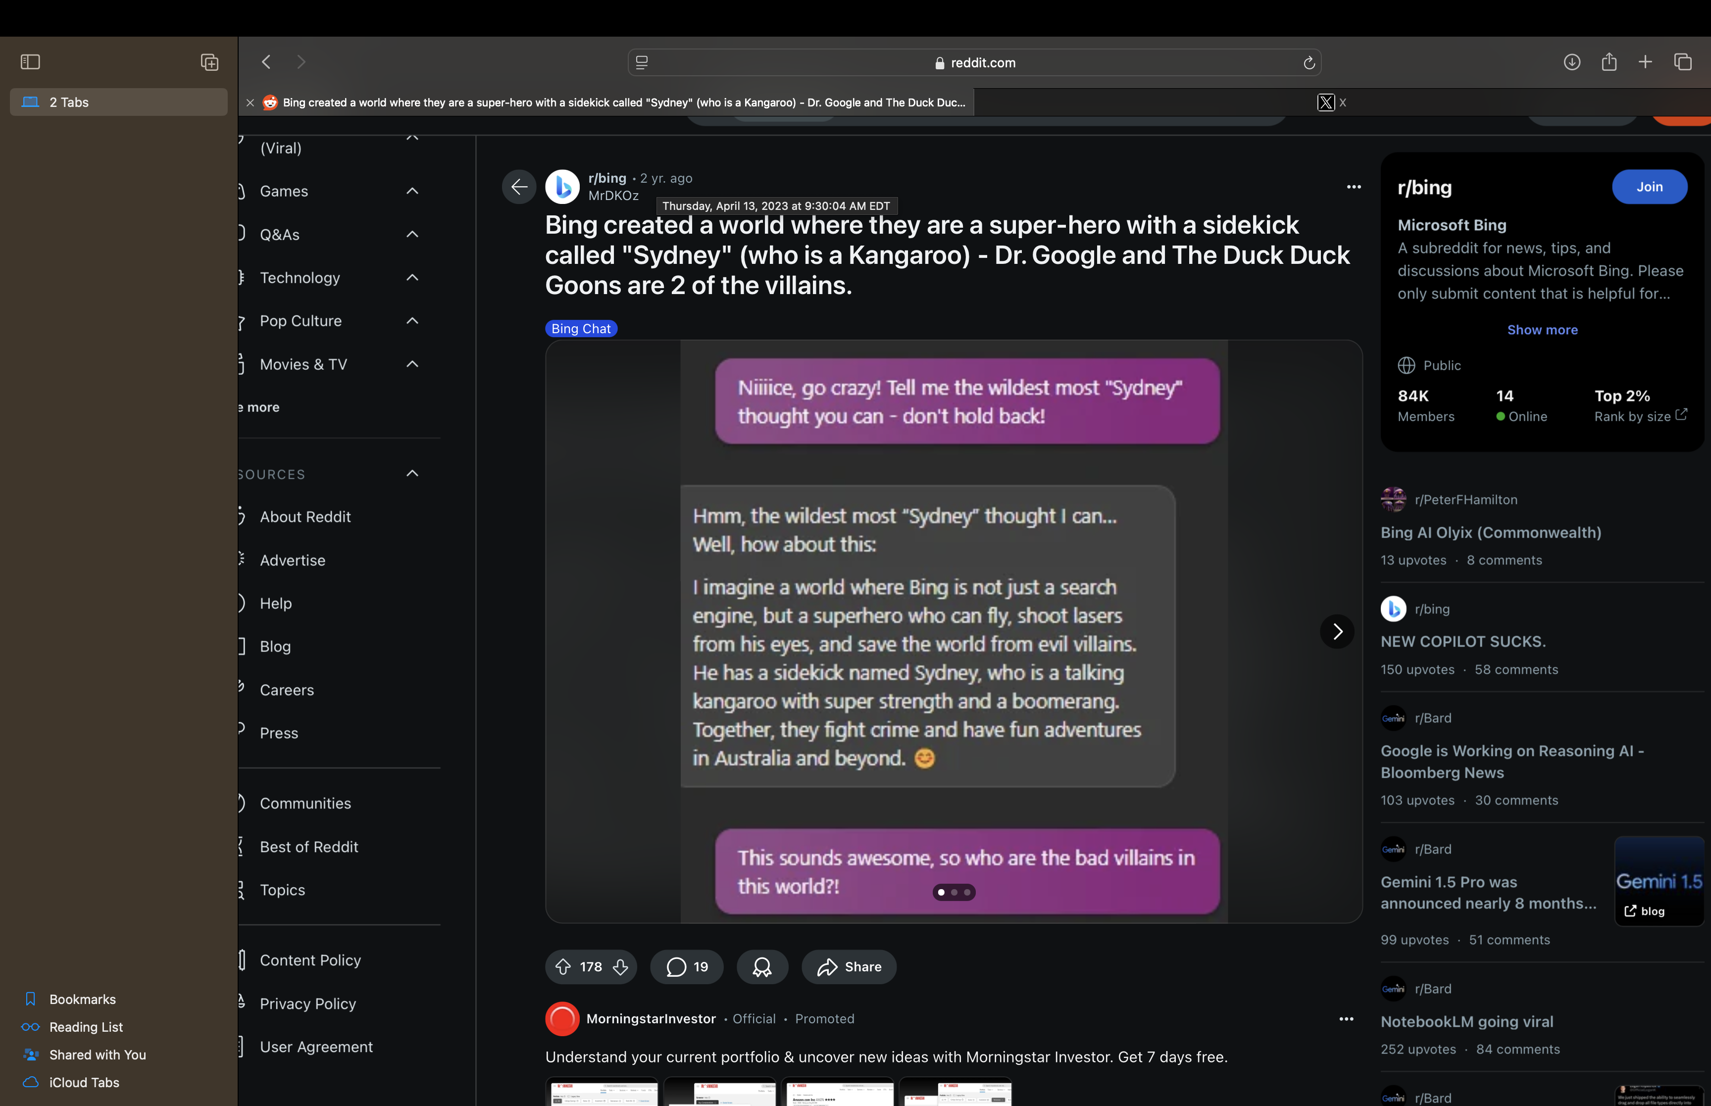Open the 19 comments button
The image size is (1711, 1106).
pyautogui.click(x=686, y=967)
